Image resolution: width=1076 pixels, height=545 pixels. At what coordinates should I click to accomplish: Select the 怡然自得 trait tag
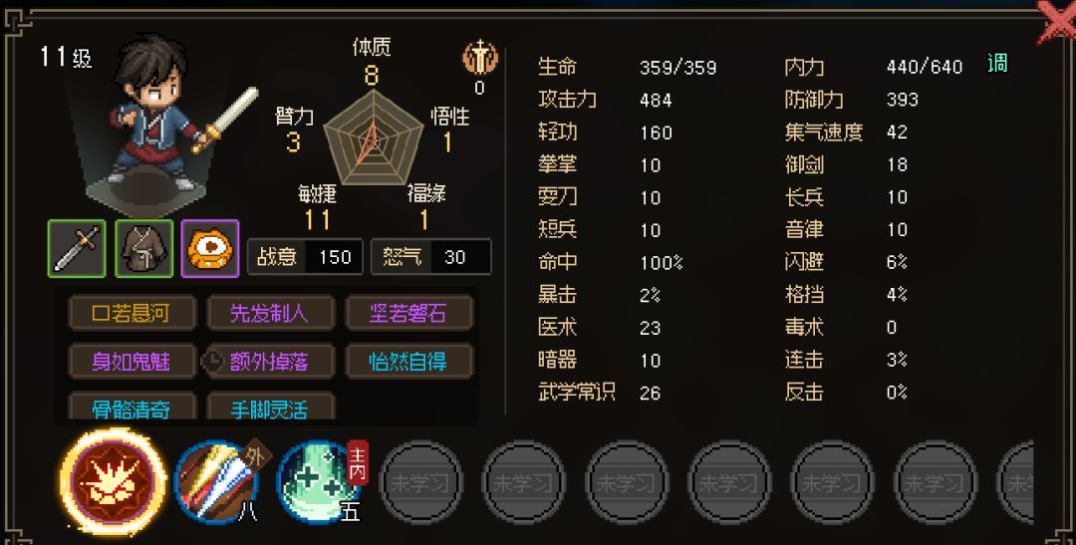(409, 361)
